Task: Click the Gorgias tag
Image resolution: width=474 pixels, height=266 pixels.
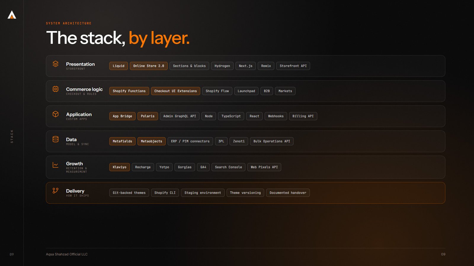Action: click(x=185, y=167)
